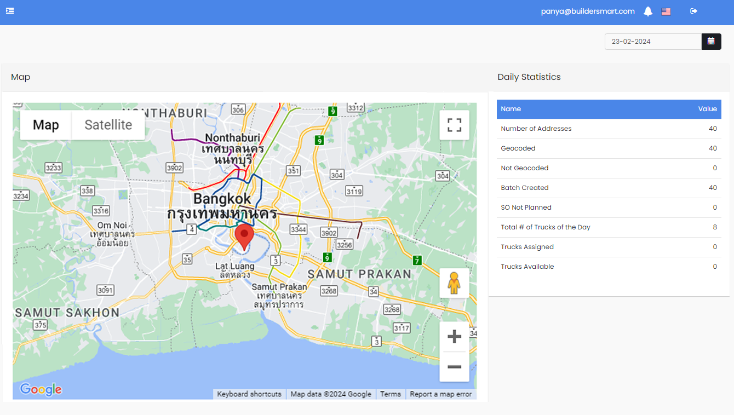734x415 pixels.
Task: Select the Batch Created row
Action: [x=609, y=188]
